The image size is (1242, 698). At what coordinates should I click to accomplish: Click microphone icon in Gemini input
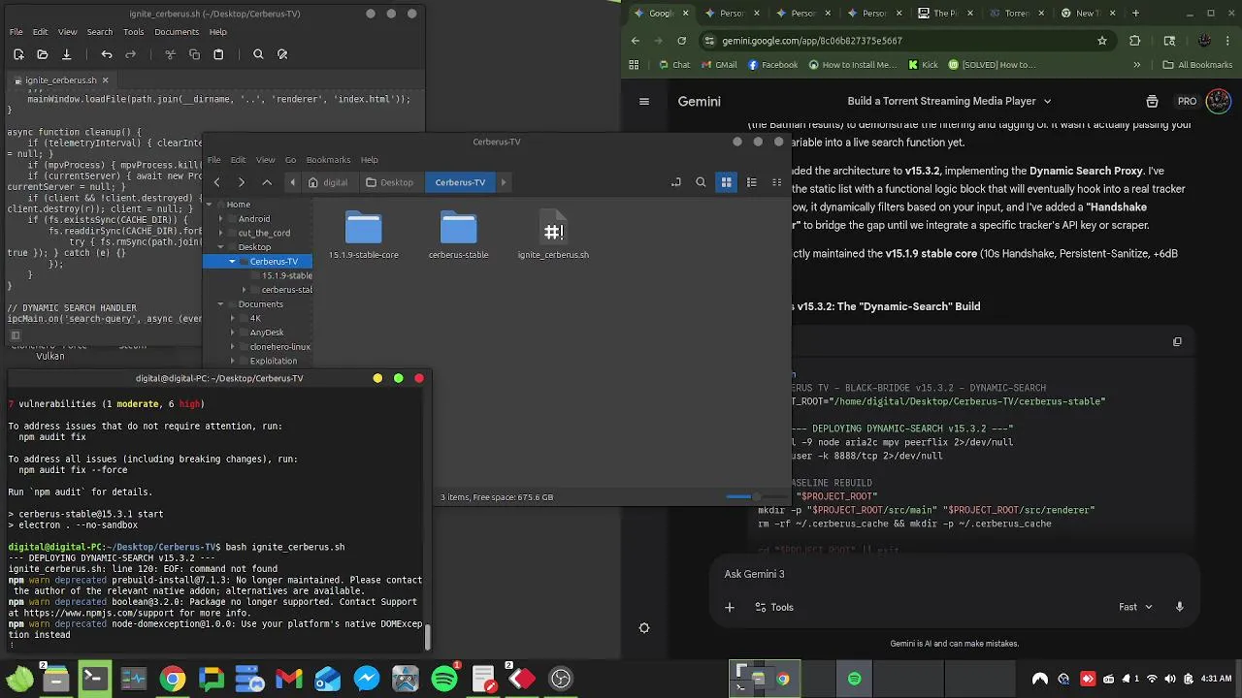(x=1179, y=607)
